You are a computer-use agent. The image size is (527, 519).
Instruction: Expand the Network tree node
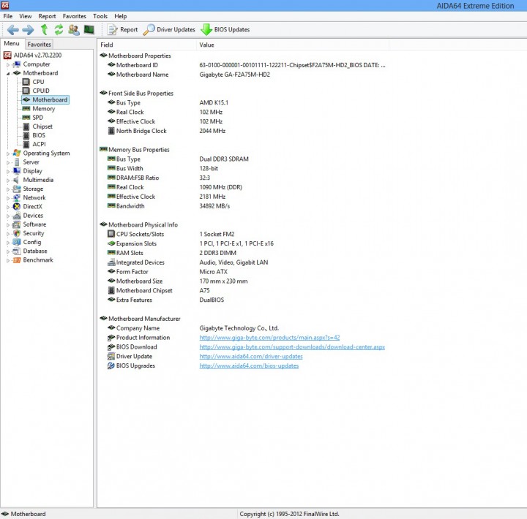point(8,198)
